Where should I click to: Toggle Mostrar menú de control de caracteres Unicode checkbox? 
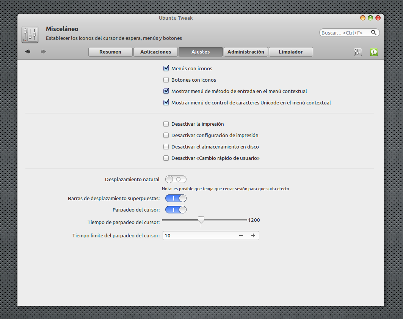click(166, 102)
